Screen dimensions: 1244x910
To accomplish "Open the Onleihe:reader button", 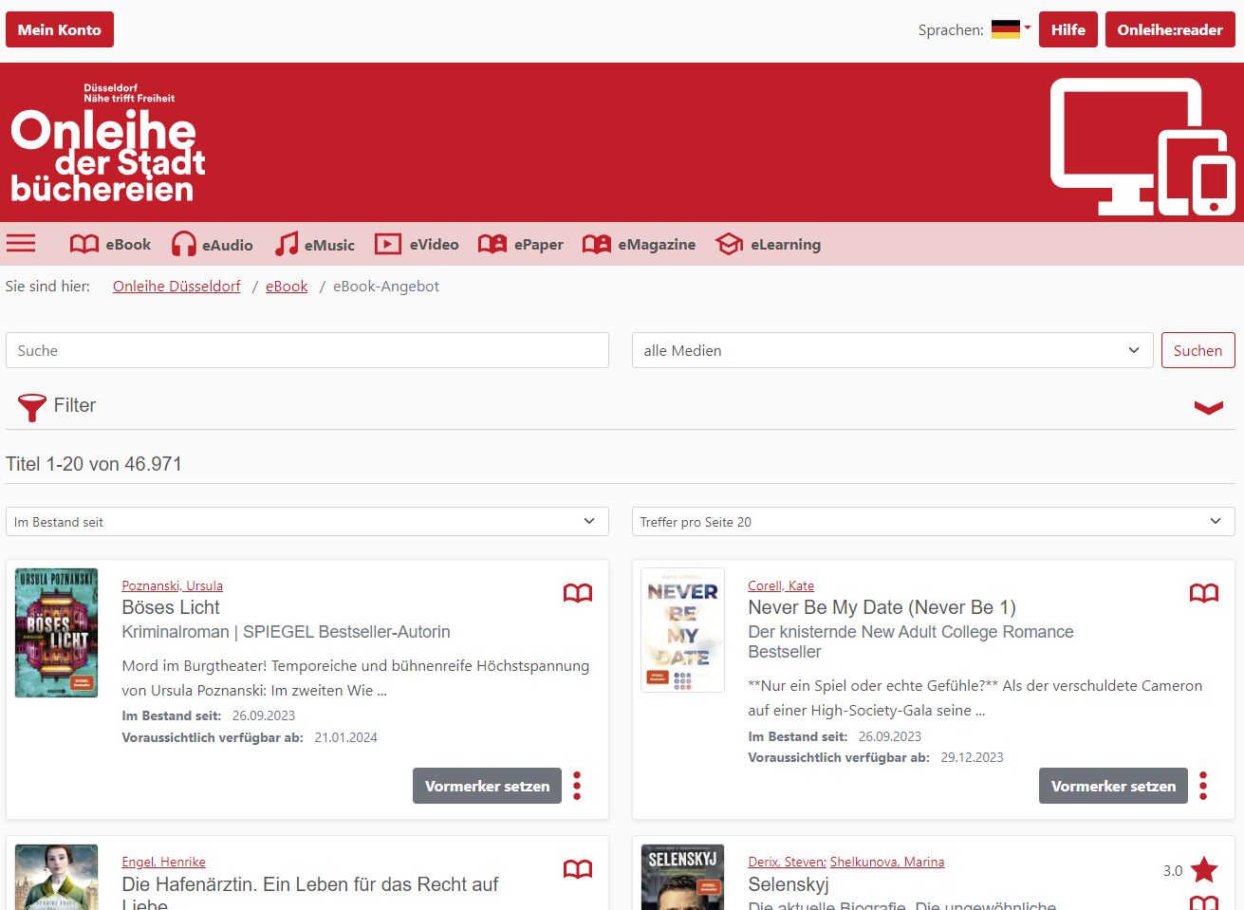I will [1170, 29].
